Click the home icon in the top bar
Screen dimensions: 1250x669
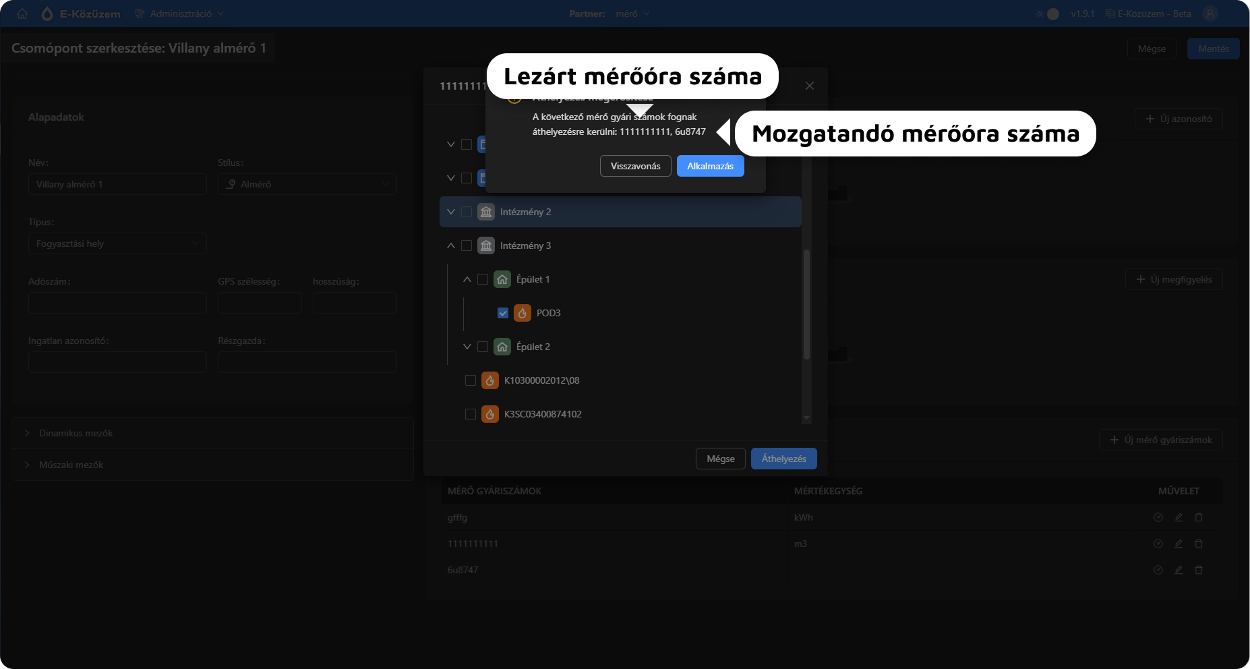tap(22, 13)
